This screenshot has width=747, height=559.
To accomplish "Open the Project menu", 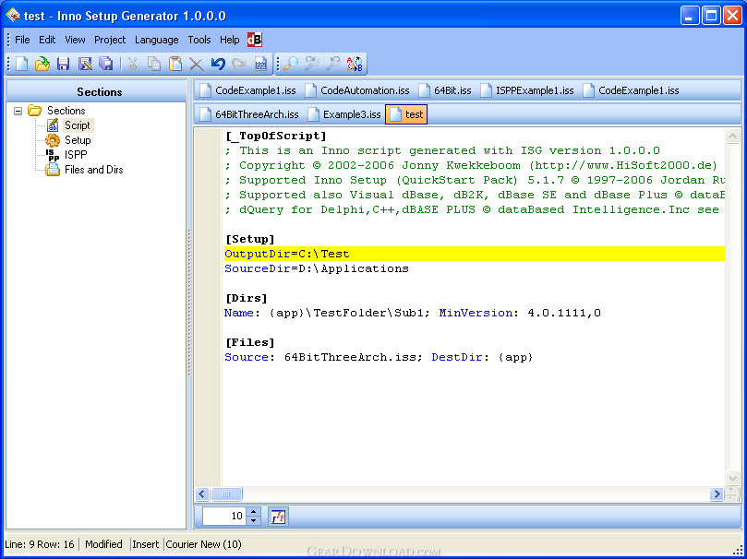I will 110,40.
